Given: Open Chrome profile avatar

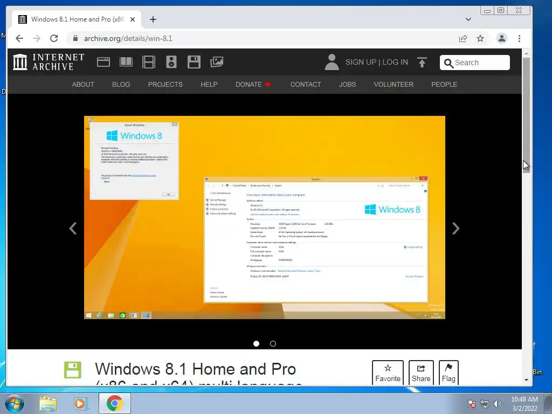Looking at the screenshot, I should 502,38.
